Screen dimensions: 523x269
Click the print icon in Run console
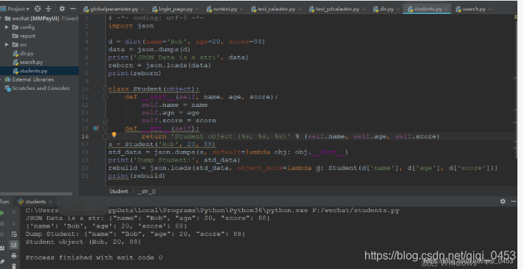pos(13,256)
